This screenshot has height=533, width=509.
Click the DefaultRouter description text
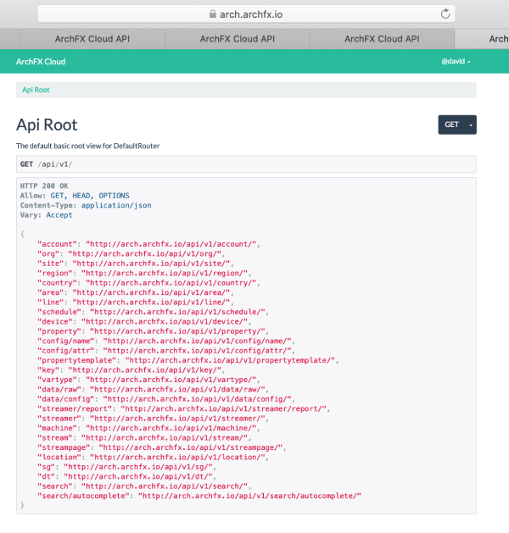click(87, 146)
